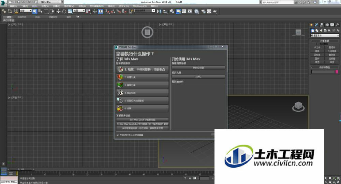The width and height of the screenshot is (341, 184).
Task: Open the 3ds Max application menu logo
Action: tap(3, 3)
